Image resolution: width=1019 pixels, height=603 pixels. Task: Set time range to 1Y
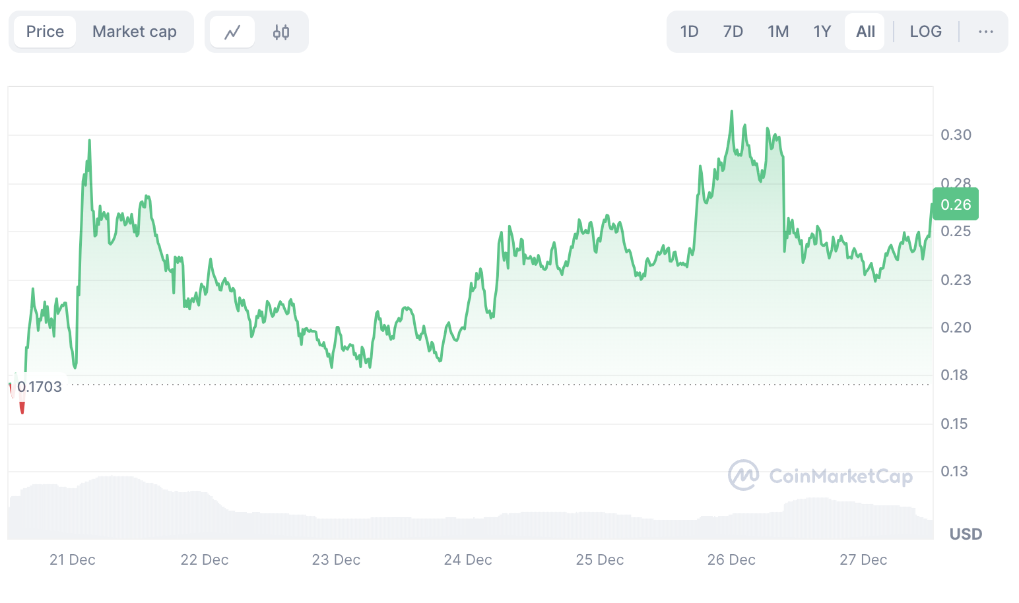click(x=822, y=32)
